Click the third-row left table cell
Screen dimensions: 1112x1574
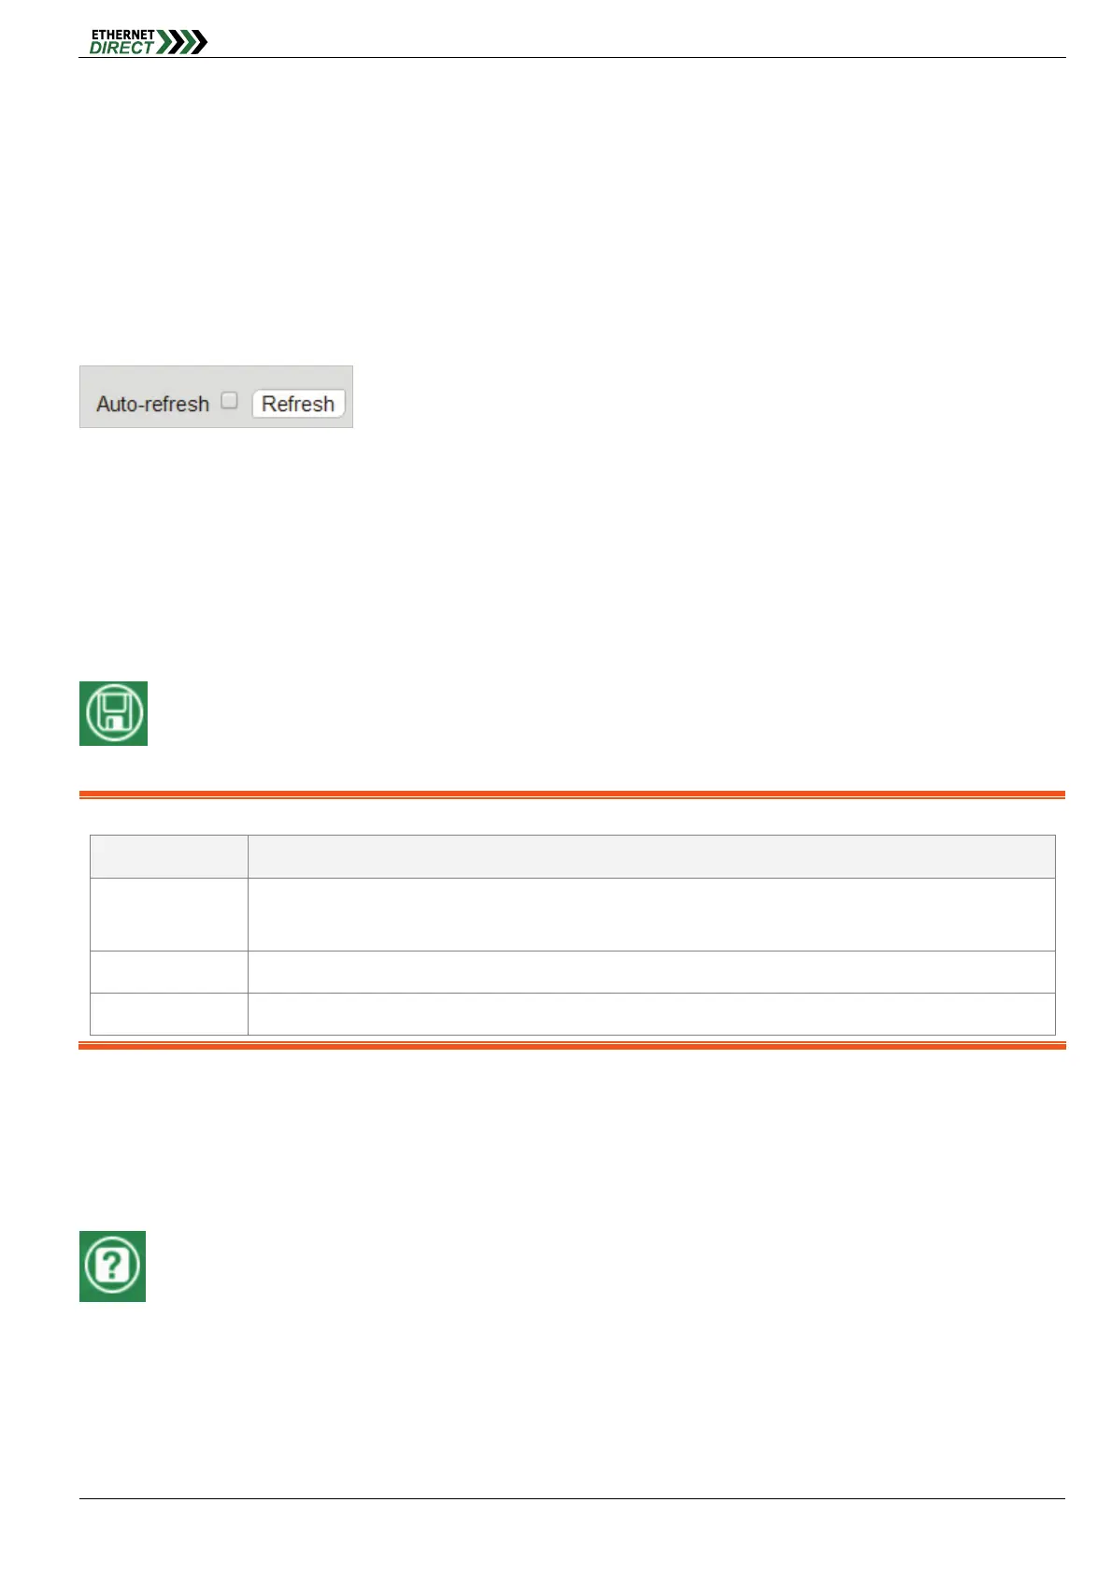pos(168,972)
